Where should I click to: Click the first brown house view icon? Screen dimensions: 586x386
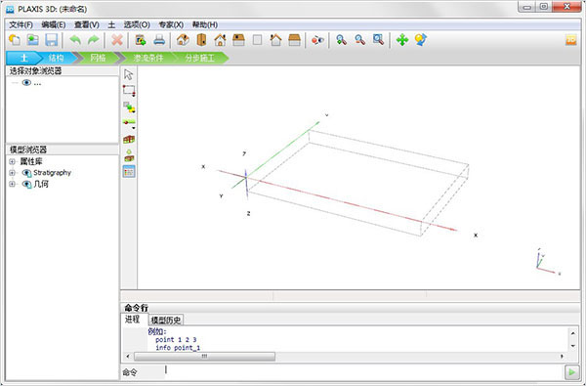pos(183,40)
